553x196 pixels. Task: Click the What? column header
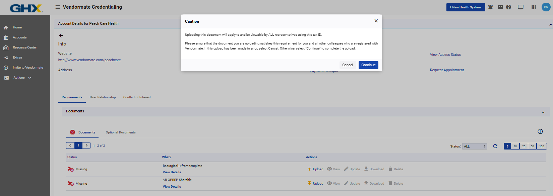coord(167,157)
